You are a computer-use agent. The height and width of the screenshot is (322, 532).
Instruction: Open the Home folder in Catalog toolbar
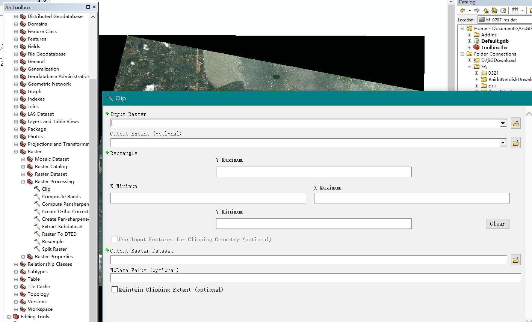(x=494, y=10)
